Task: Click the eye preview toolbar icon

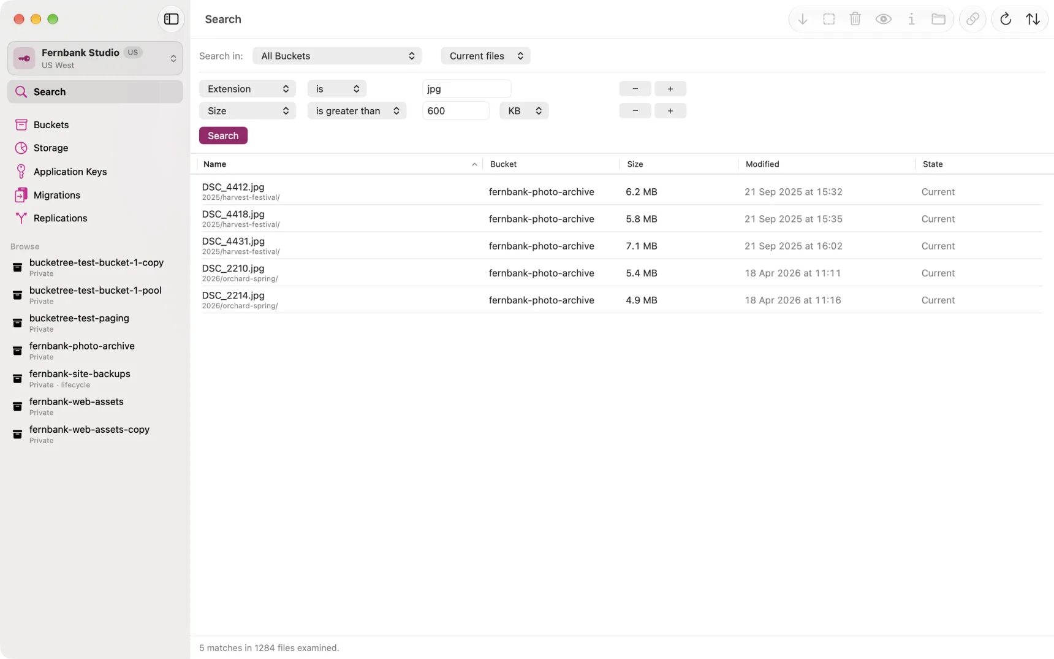Action: pyautogui.click(x=883, y=19)
